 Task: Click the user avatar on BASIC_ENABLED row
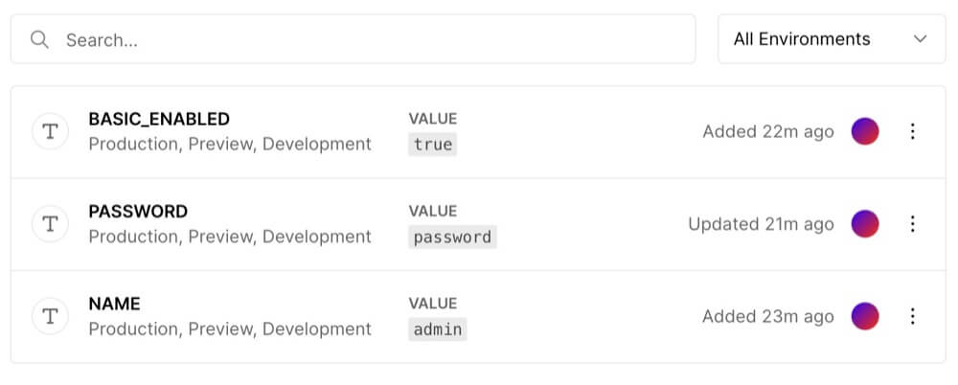(x=865, y=132)
